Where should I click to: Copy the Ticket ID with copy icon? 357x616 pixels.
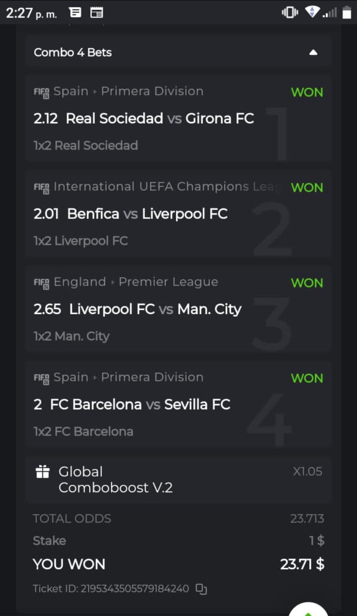[x=202, y=589]
